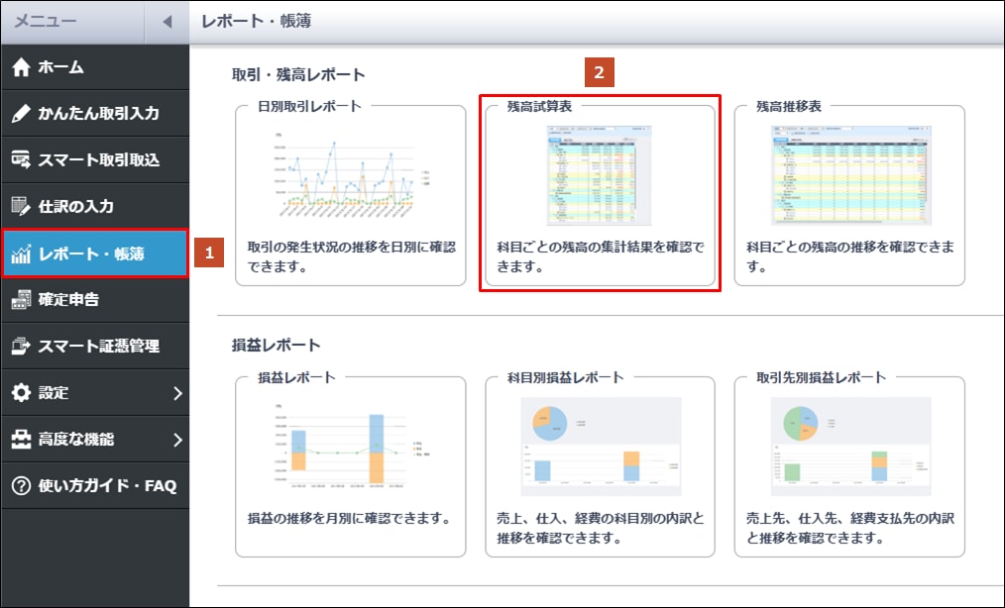
Task: Click the 取引先別損益レポート card title
Action: click(x=822, y=377)
